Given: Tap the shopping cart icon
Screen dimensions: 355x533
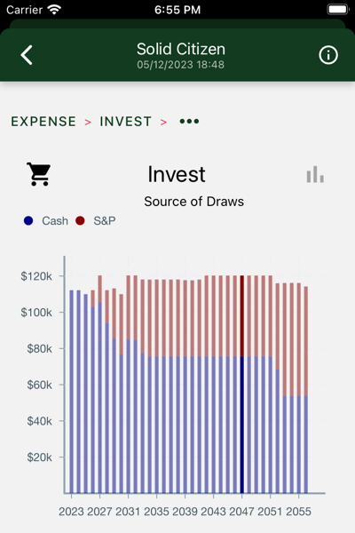Looking at the screenshot, I should pos(39,174).
